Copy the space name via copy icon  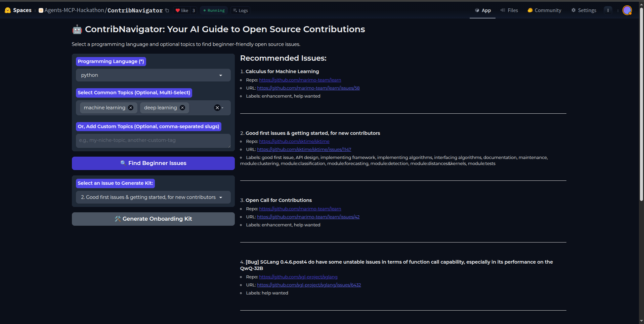click(167, 10)
